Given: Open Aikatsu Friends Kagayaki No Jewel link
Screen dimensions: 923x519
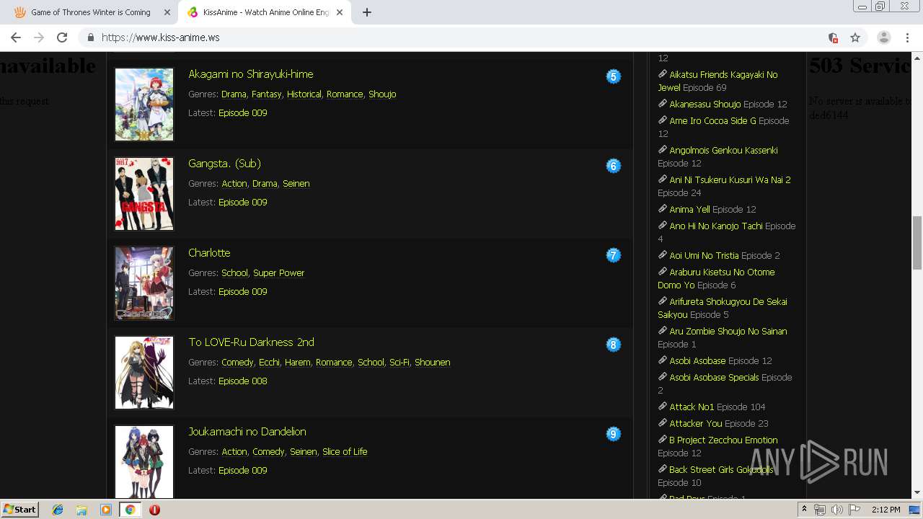Looking at the screenshot, I should pyautogui.click(x=717, y=81).
